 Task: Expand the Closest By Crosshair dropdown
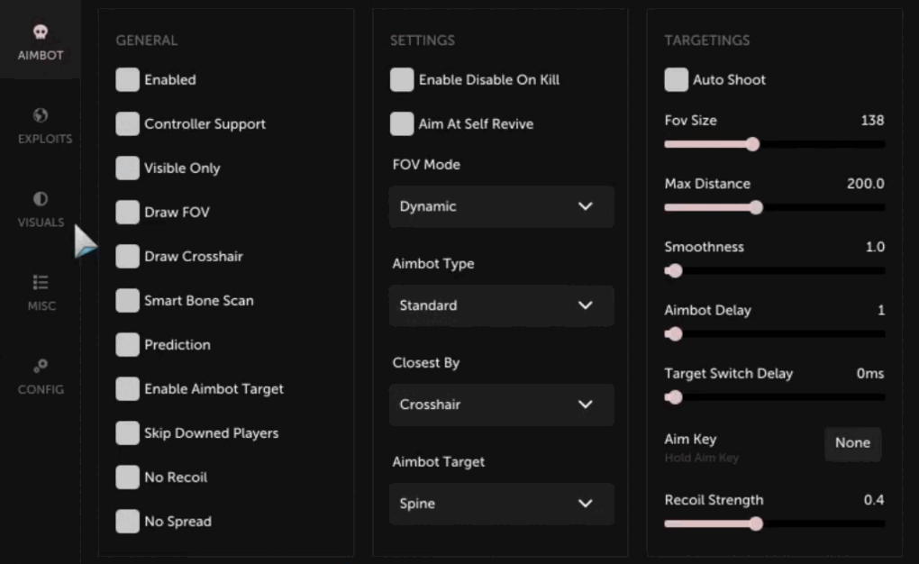501,405
